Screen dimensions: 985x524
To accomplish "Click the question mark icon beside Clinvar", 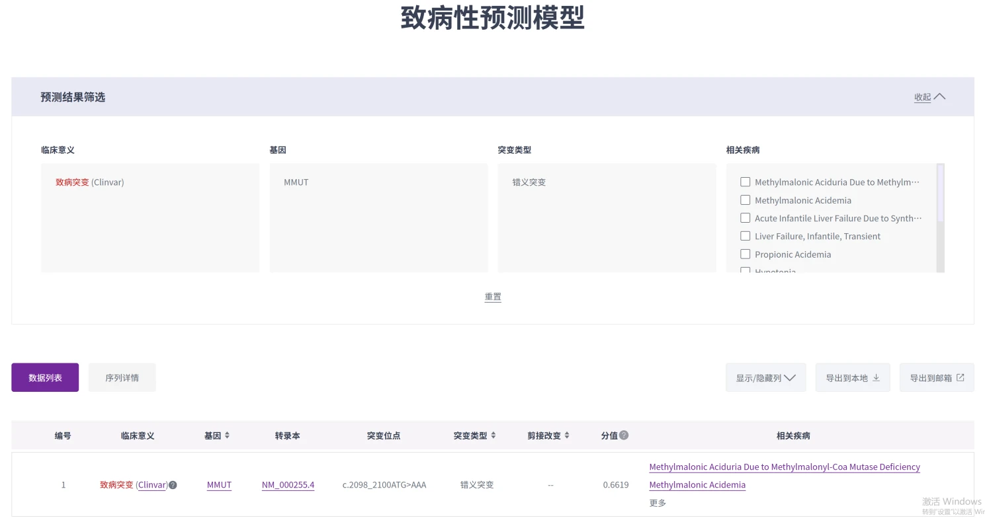I will pyautogui.click(x=173, y=485).
